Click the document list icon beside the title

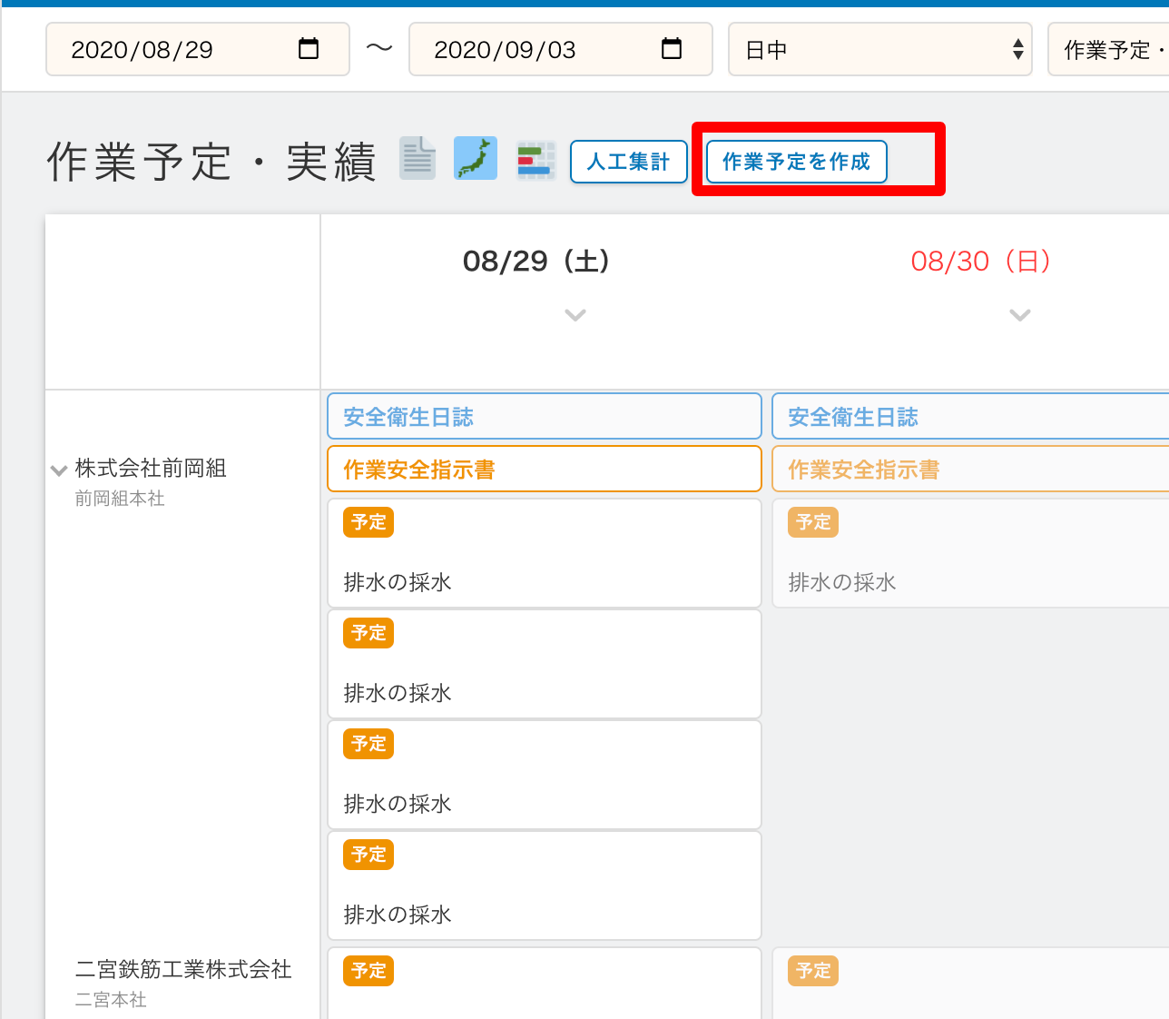pyautogui.click(x=417, y=159)
